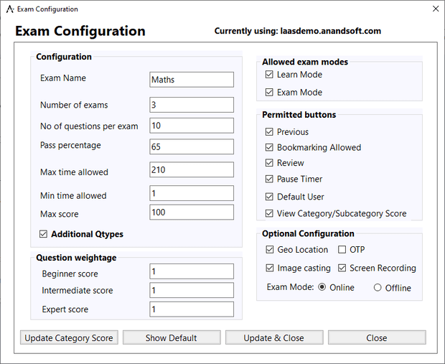Click the 'Optional Configuration' group label
The height and width of the screenshot is (364, 445).
point(308,233)
